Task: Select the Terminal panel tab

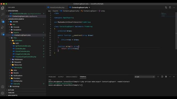Action: tap(83, 77)
